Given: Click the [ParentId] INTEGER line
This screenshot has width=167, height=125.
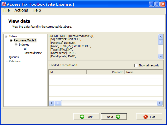Looking at the screenshot, I should (63, 43).
